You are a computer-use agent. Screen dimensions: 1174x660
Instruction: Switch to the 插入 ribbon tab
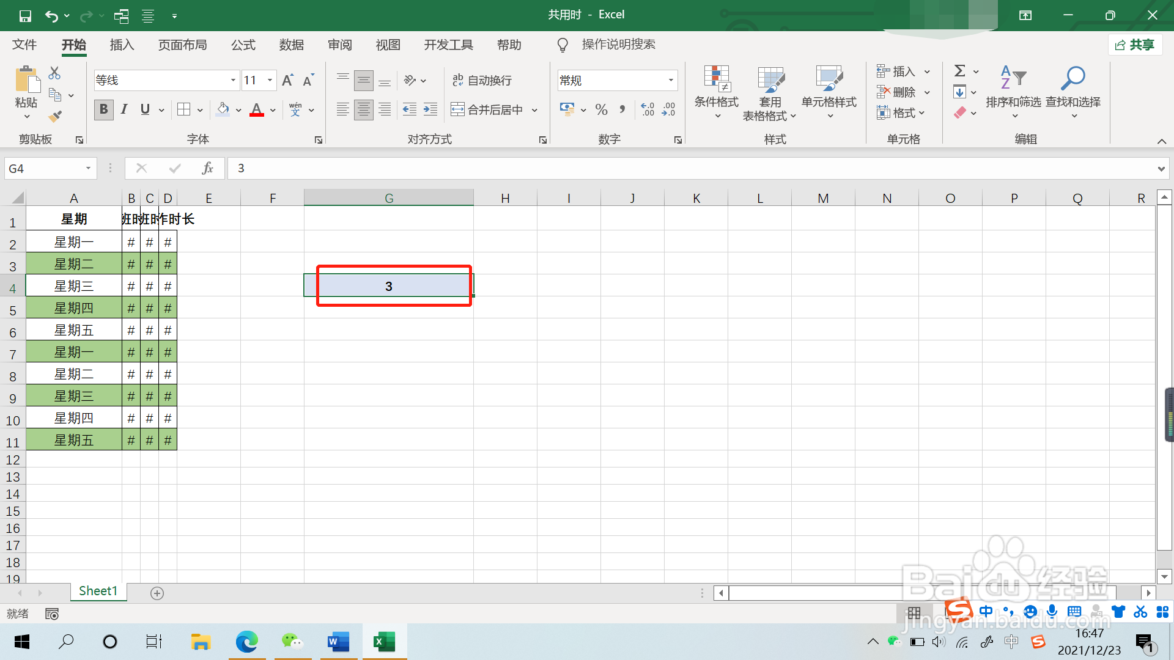[x=122, y=45]
